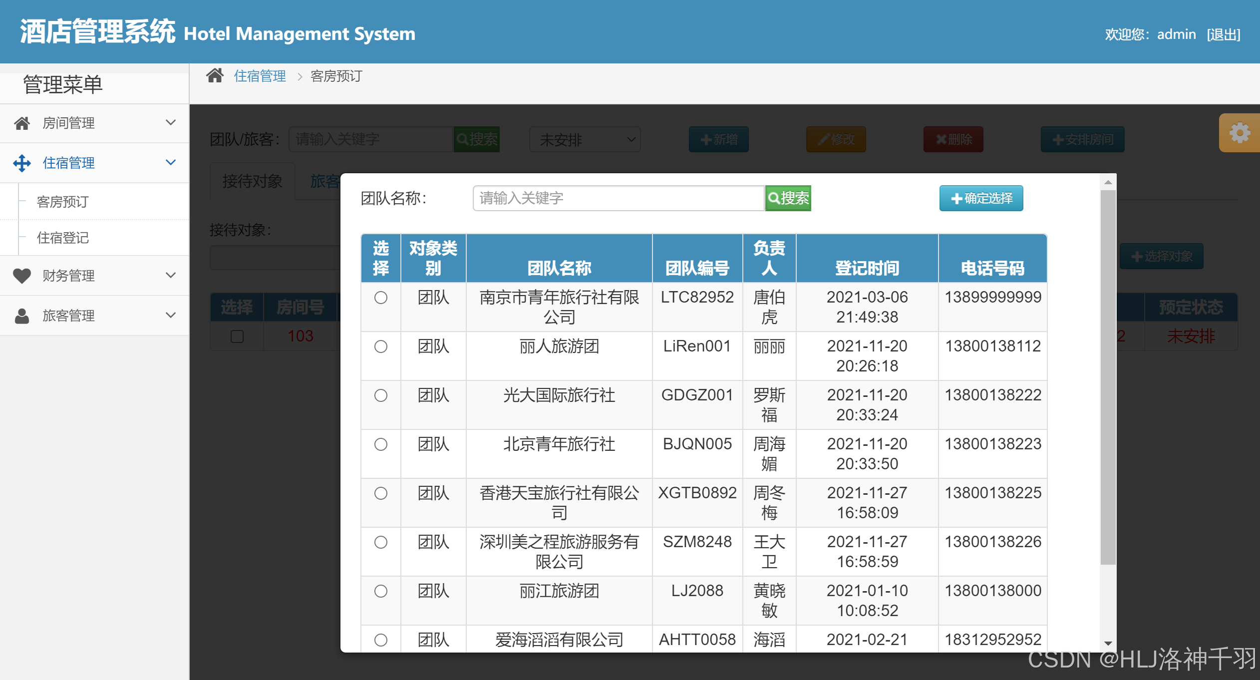
Task: Expand the 旅客管理 menu chevron
Action: pyautogui.click(x=171, y=316)
